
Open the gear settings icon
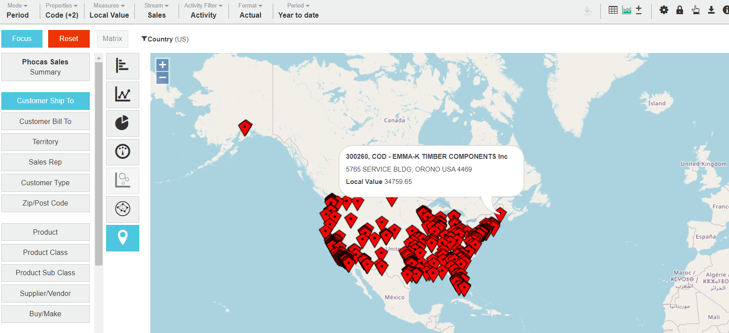click(664, 10)
